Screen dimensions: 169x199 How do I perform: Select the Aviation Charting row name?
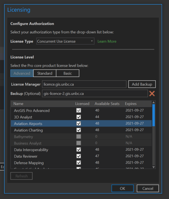point(28,130)
